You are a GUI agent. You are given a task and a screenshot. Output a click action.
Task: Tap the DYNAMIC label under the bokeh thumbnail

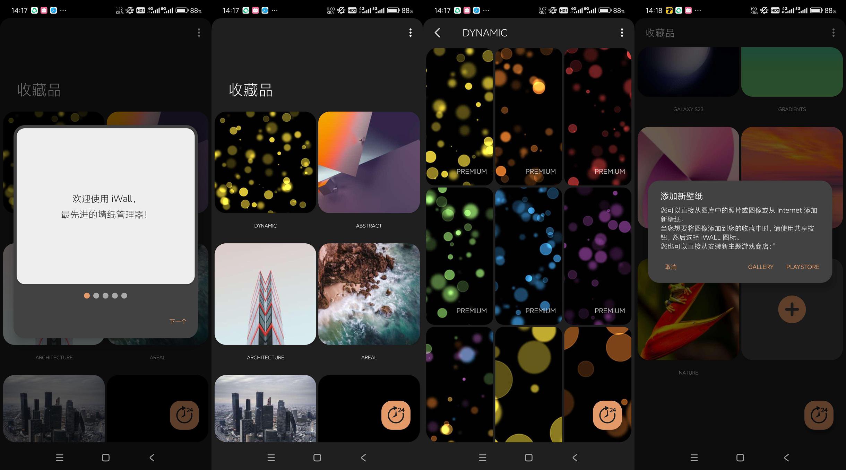tap(265, 226)
